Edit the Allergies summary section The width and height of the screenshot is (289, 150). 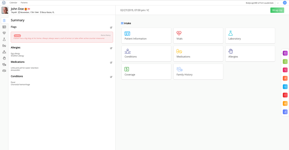(x=111, y=48)
